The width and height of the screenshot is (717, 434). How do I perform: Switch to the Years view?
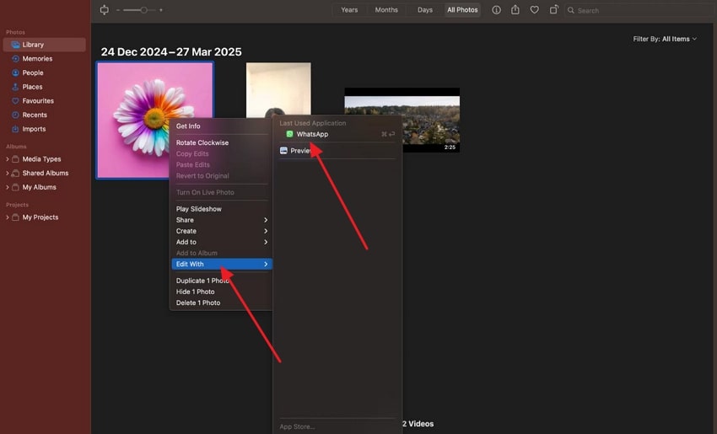349,10
